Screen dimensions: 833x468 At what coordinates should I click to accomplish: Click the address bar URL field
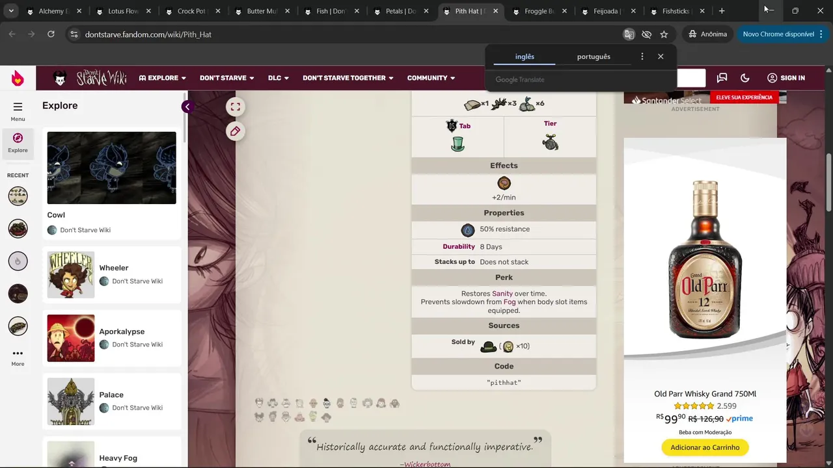pos(351,34)
